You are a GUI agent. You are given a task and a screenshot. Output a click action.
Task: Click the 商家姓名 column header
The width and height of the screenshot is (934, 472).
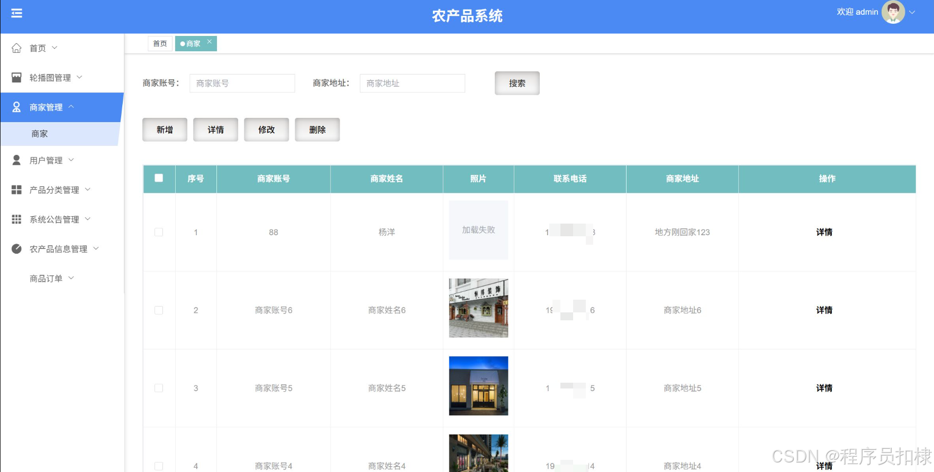pyautogui.click(x=387, y=179)
